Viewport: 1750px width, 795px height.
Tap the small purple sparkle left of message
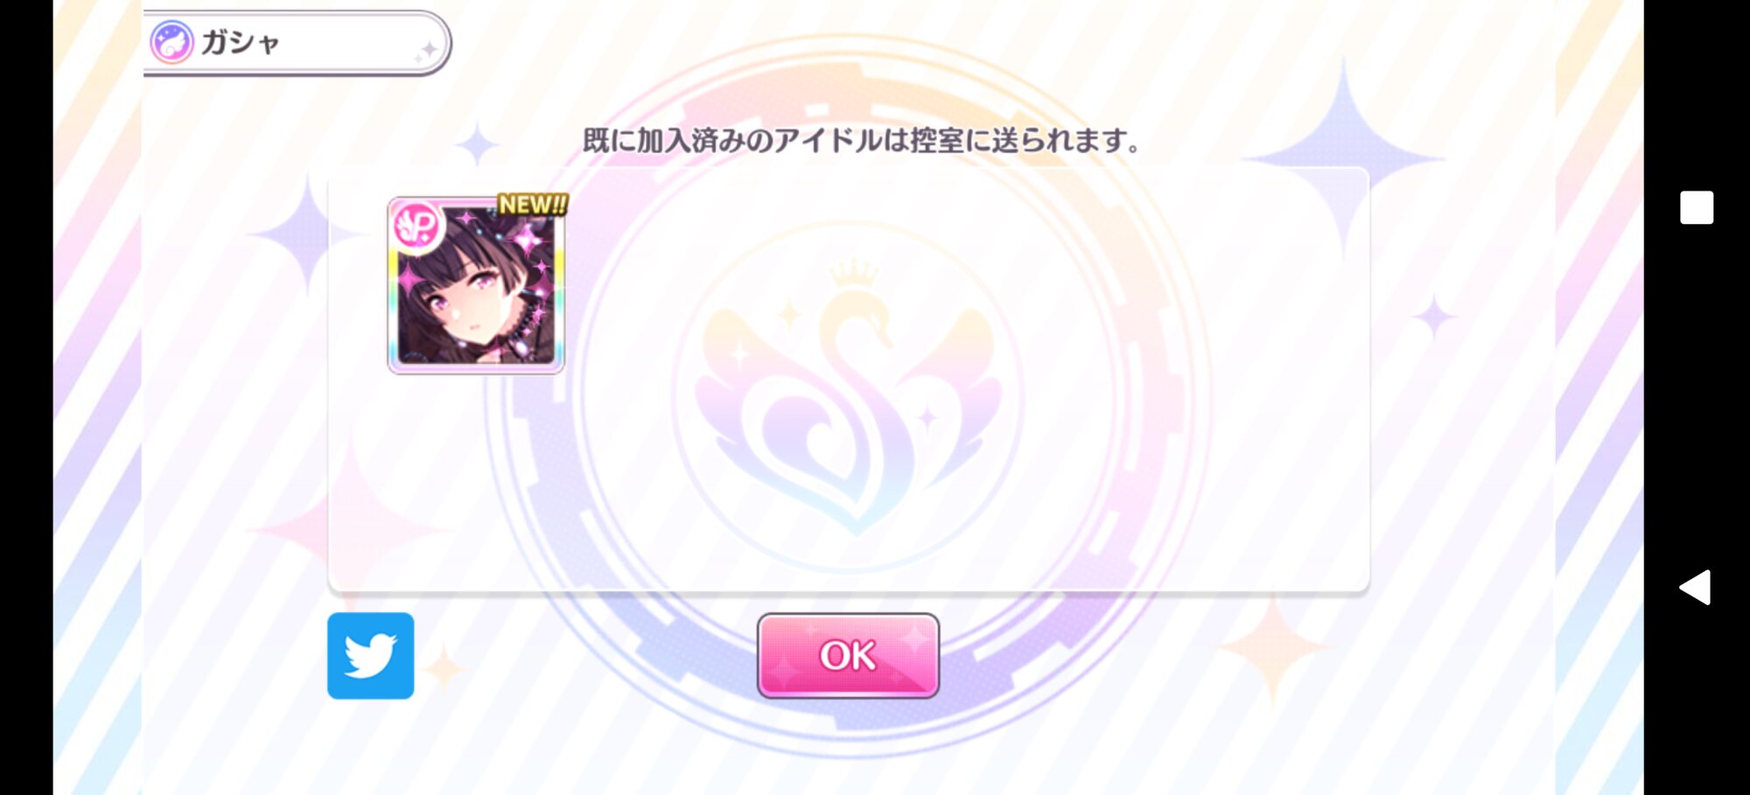tap(477, 144)
